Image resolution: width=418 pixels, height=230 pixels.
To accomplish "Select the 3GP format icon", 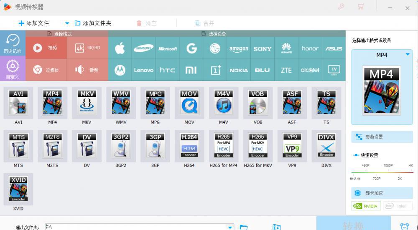I will click(x=155, y=146).
